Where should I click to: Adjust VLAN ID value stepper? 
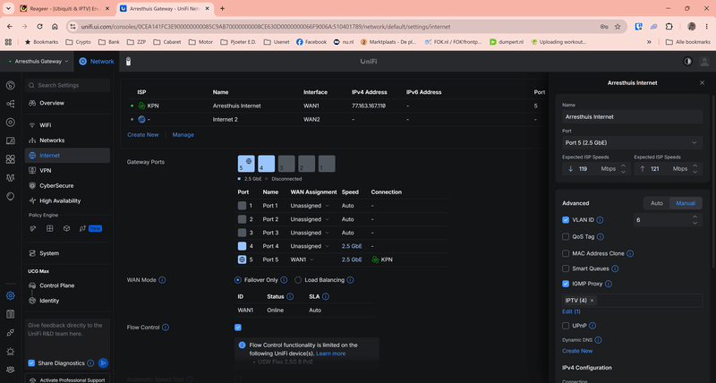click(x=695, y=220)
